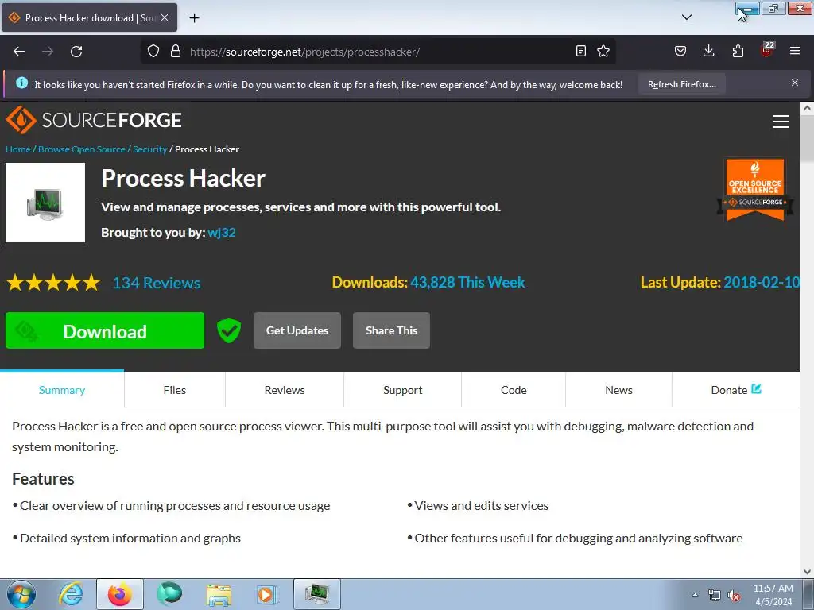Click the green Download button
This screenshot has height=610, width=814.
pyautogui.click(x=105, y=330)
